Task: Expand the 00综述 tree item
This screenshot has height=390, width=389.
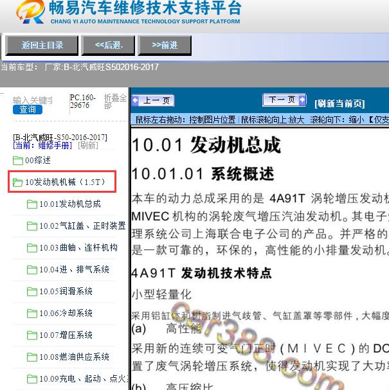Action: point(38,160)
